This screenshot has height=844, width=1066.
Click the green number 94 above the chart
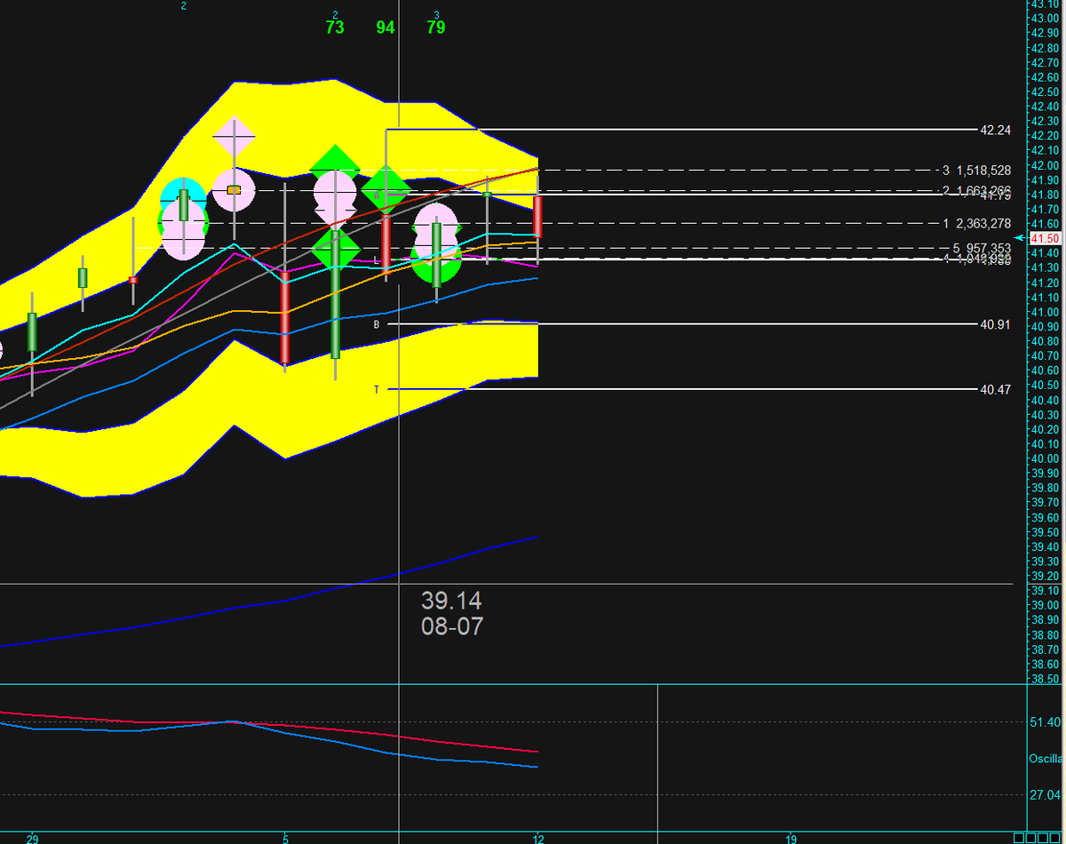click(385, 28)
